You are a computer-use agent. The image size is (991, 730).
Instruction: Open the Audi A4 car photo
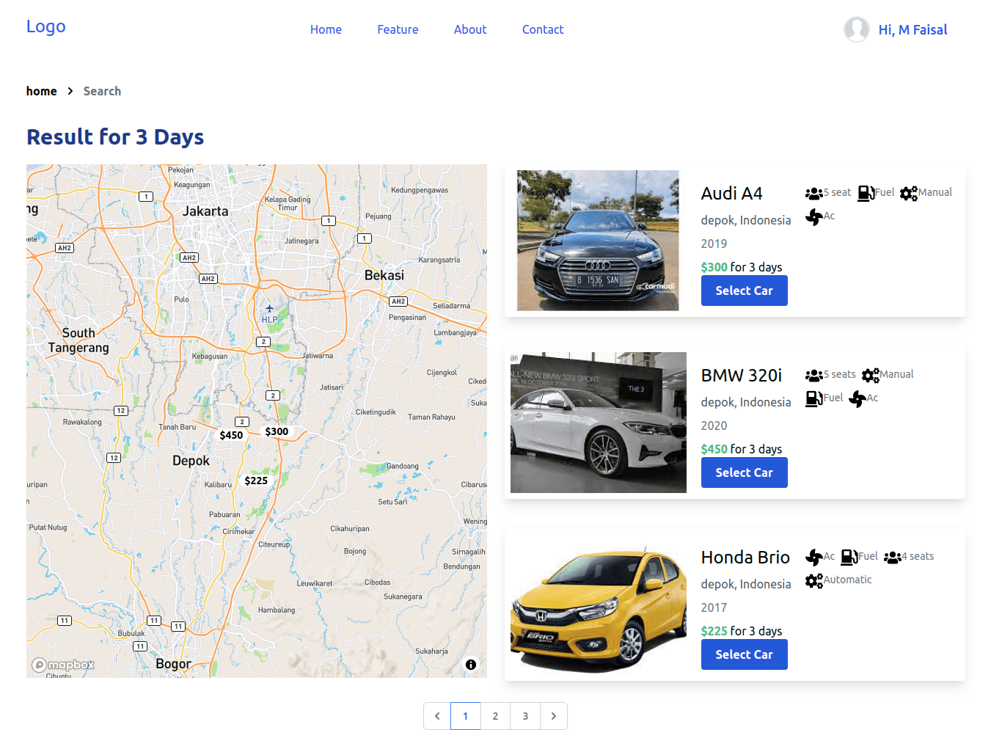[x=598, y=241]
